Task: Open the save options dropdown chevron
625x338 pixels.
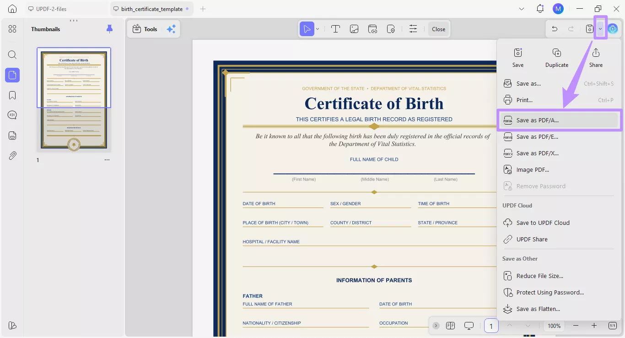Action: tap(600, 28)
